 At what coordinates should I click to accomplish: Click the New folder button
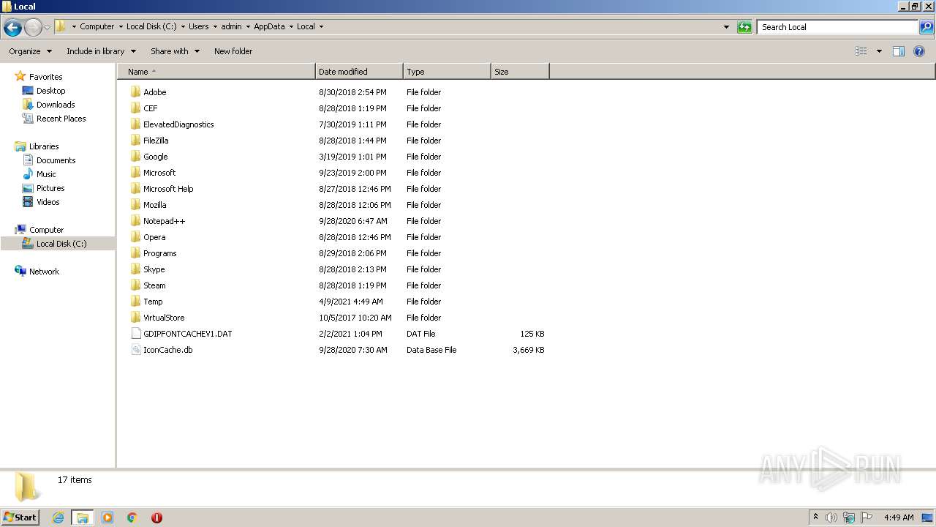click(x=233, y=51)
